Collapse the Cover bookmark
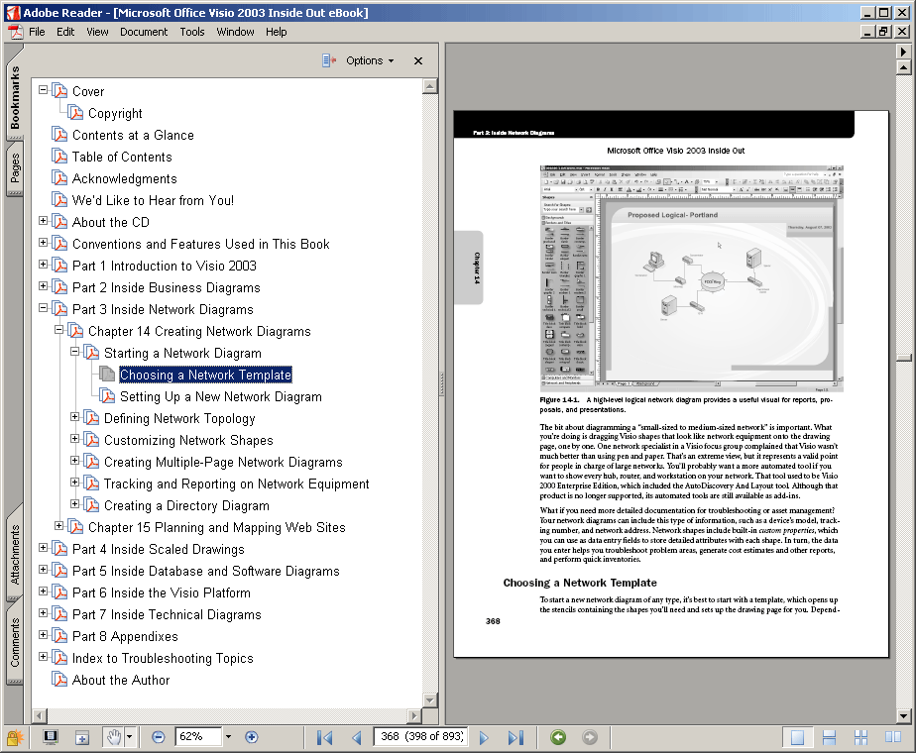The image size is (916, 753). pos(43,90)
